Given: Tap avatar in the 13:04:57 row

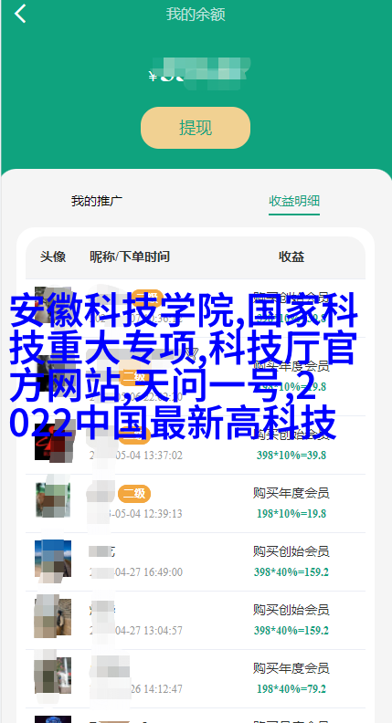Looking at the screenshot, I should click(x=53, y=617).
